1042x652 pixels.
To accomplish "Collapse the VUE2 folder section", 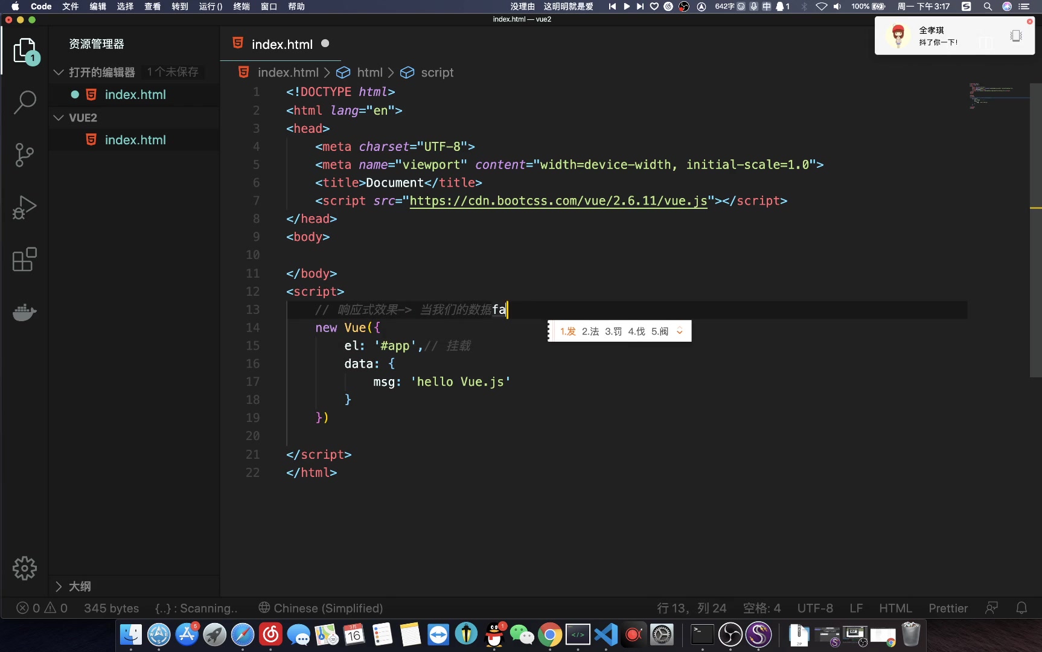I will coord(59,117).
